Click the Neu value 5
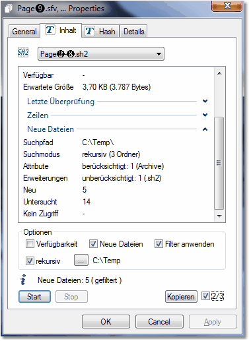Image resolution: width=249 pixels, height=341 pixels. tap(85, 190)
